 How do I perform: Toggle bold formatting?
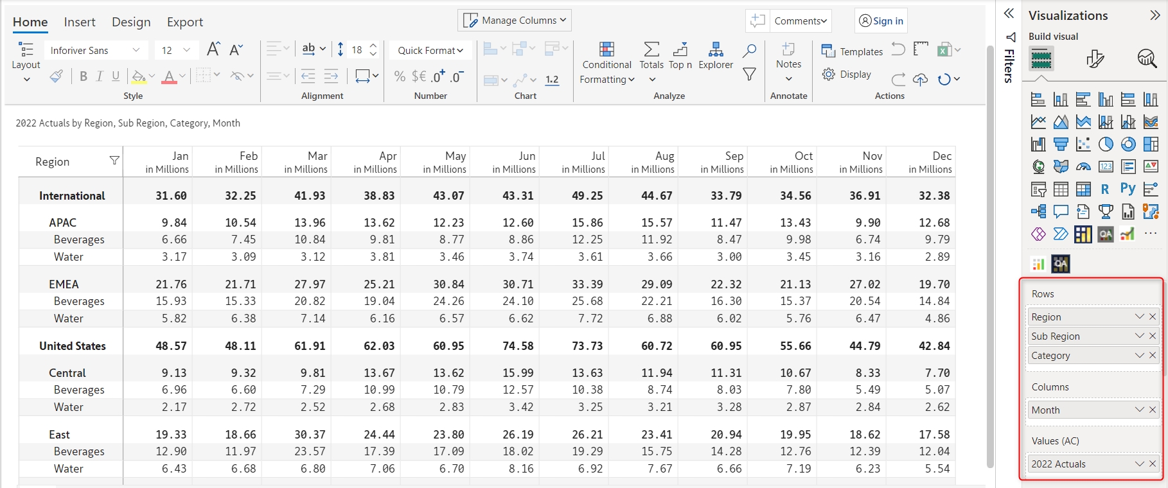[84, 76]
